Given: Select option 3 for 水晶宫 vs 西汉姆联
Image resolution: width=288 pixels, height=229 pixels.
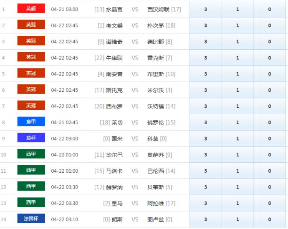Looking at the screenshot, I should 205,9.
